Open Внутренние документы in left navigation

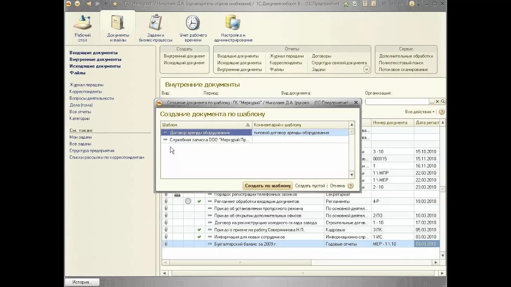(x=95, y=59)
